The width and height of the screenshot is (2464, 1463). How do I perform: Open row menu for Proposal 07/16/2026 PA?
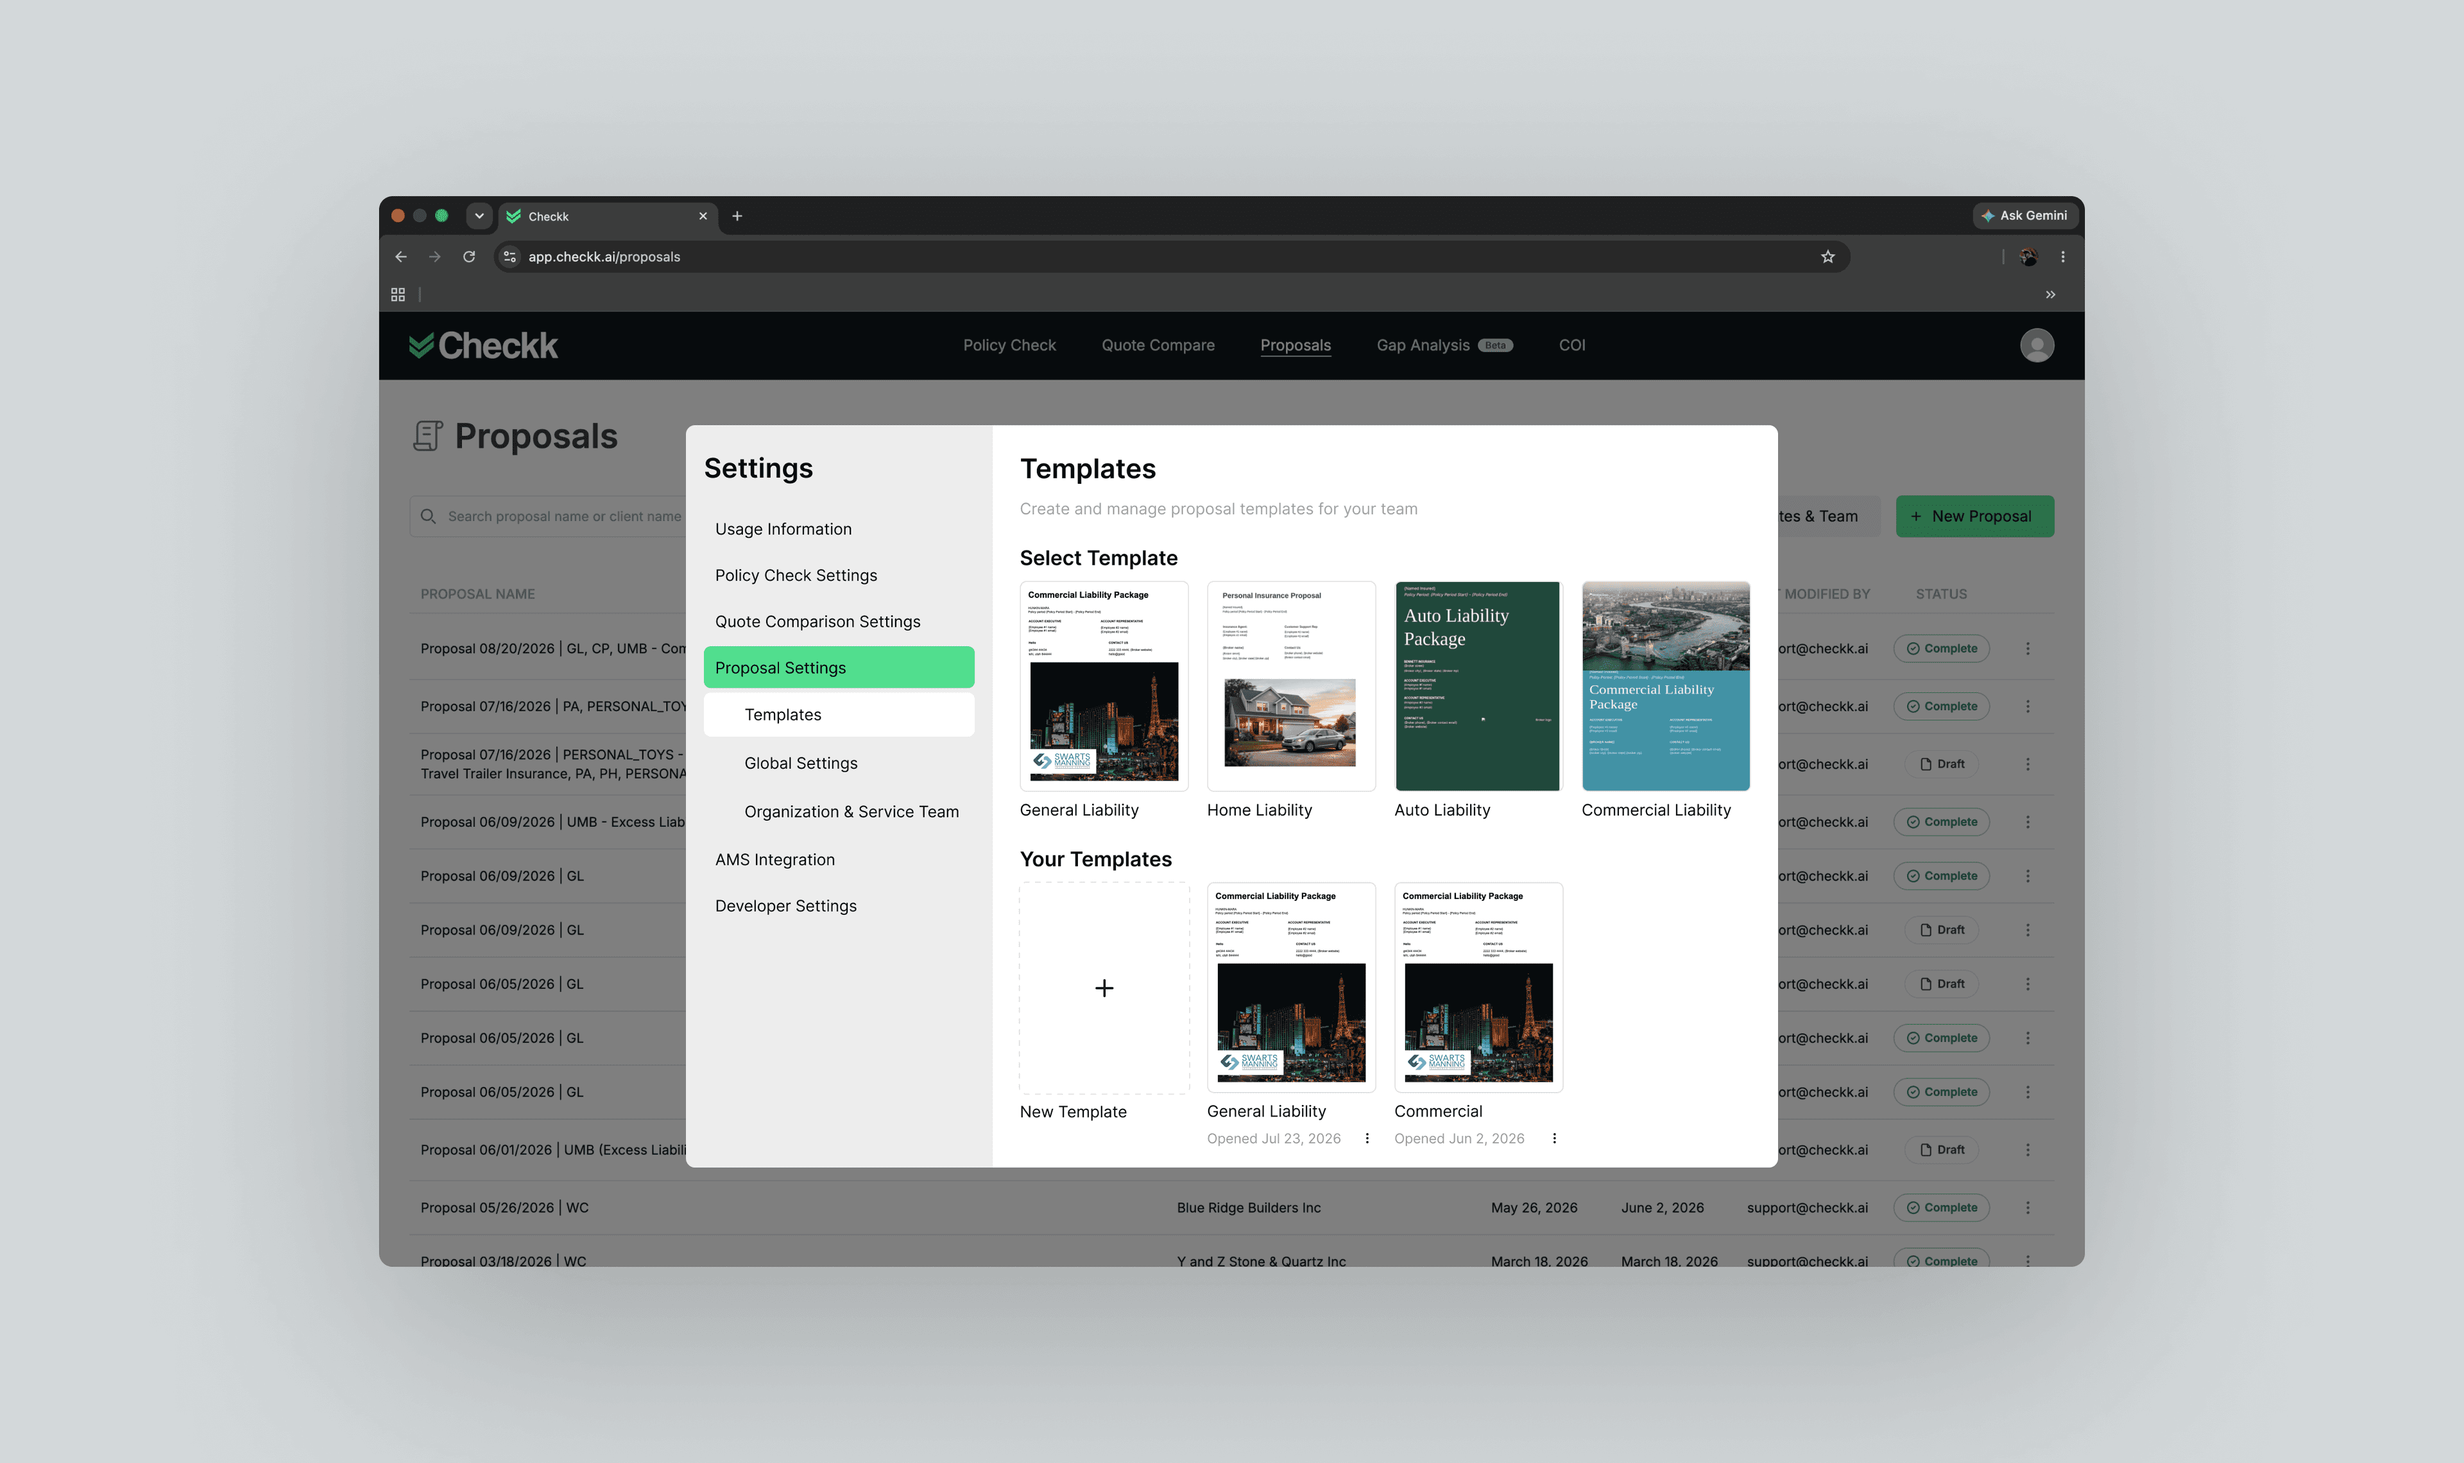point(2028,707)
